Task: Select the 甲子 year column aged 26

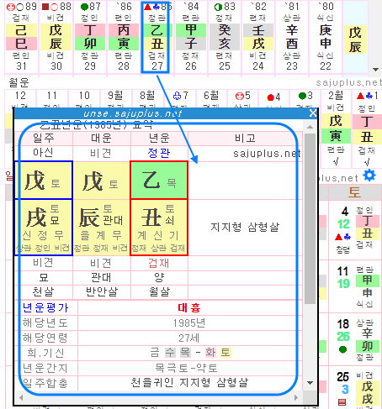Action: tap(191, 37)
